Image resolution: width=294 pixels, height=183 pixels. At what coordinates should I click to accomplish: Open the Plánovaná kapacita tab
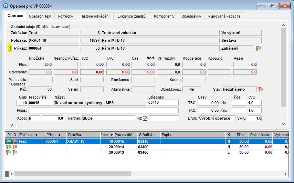coord(224,16)
